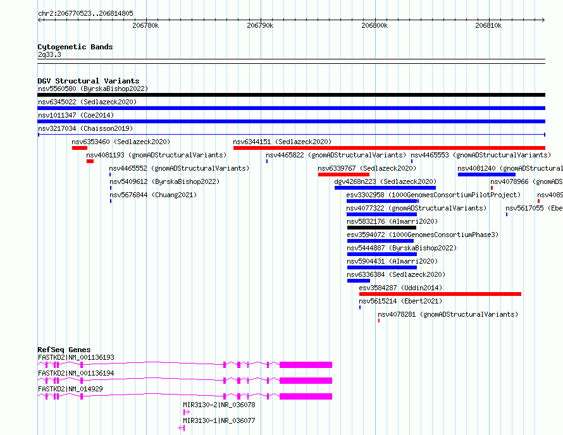Click blue bar under nsv4081240
Screen dimensions: 563x435
[486, 175]
